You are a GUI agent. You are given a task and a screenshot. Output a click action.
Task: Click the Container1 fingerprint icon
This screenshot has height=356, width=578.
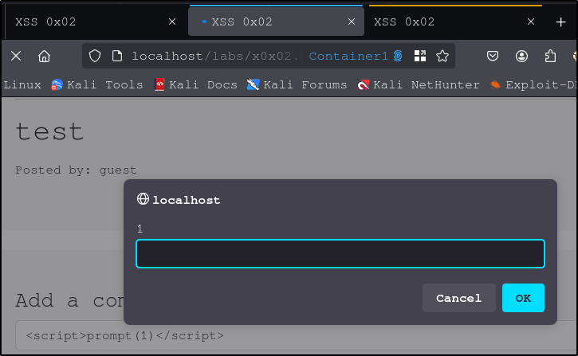398,56
